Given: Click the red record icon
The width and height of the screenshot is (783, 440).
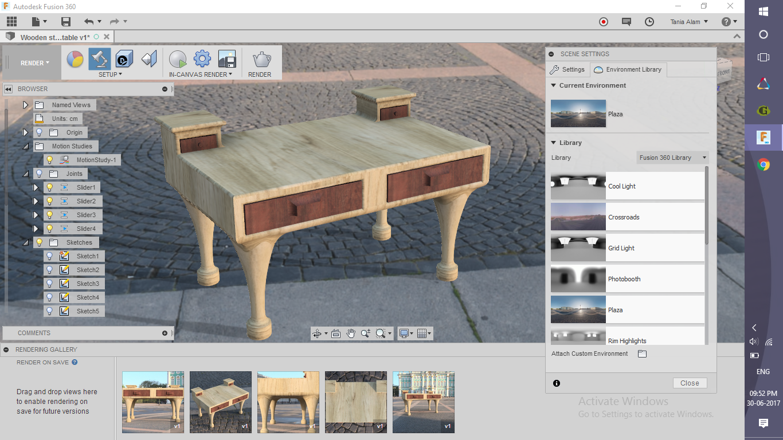Looking at the screenshot, I should (x=603, y=22).
